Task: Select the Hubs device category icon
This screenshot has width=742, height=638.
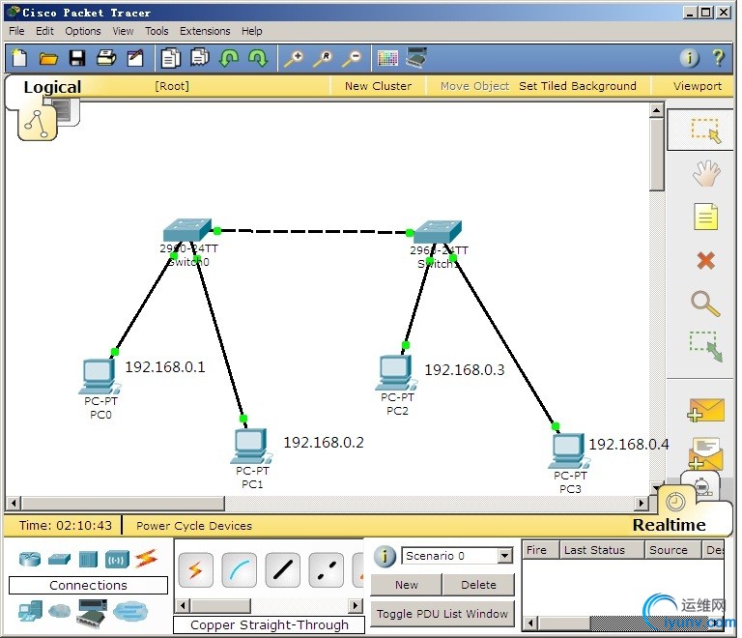Action: point(89,559)
